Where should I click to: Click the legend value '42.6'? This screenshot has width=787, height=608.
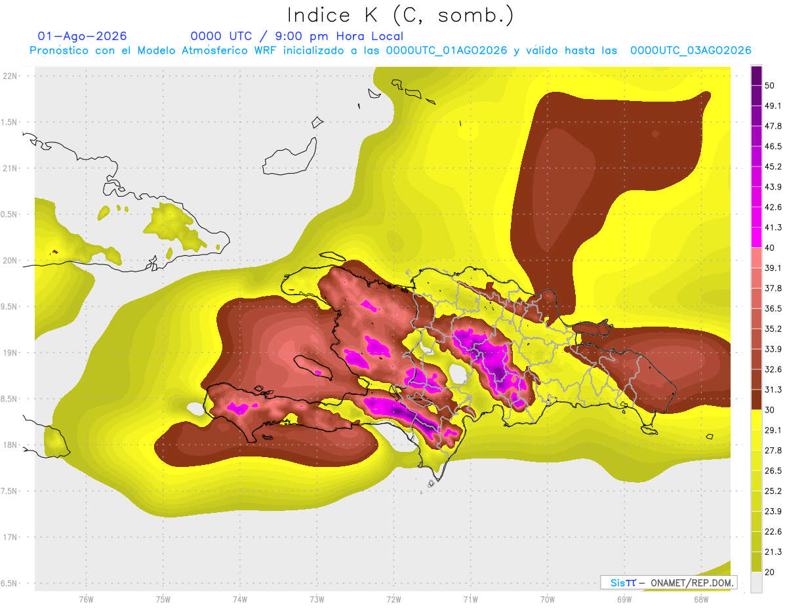[x=773, y=207]
